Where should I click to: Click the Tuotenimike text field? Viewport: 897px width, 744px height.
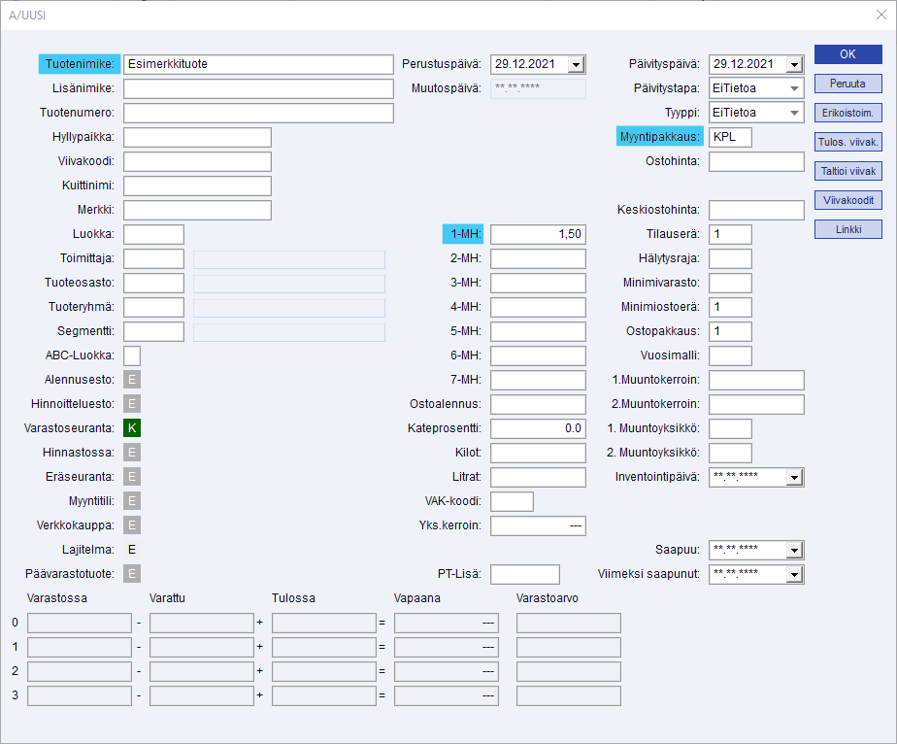[257, 64]
